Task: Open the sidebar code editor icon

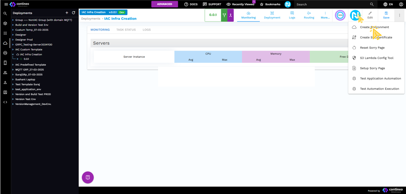Action: pyautogui.click(x=5, y=102)
